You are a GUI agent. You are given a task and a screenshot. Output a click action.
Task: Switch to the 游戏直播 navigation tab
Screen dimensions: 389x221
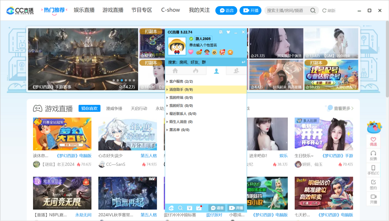(113, 10)
